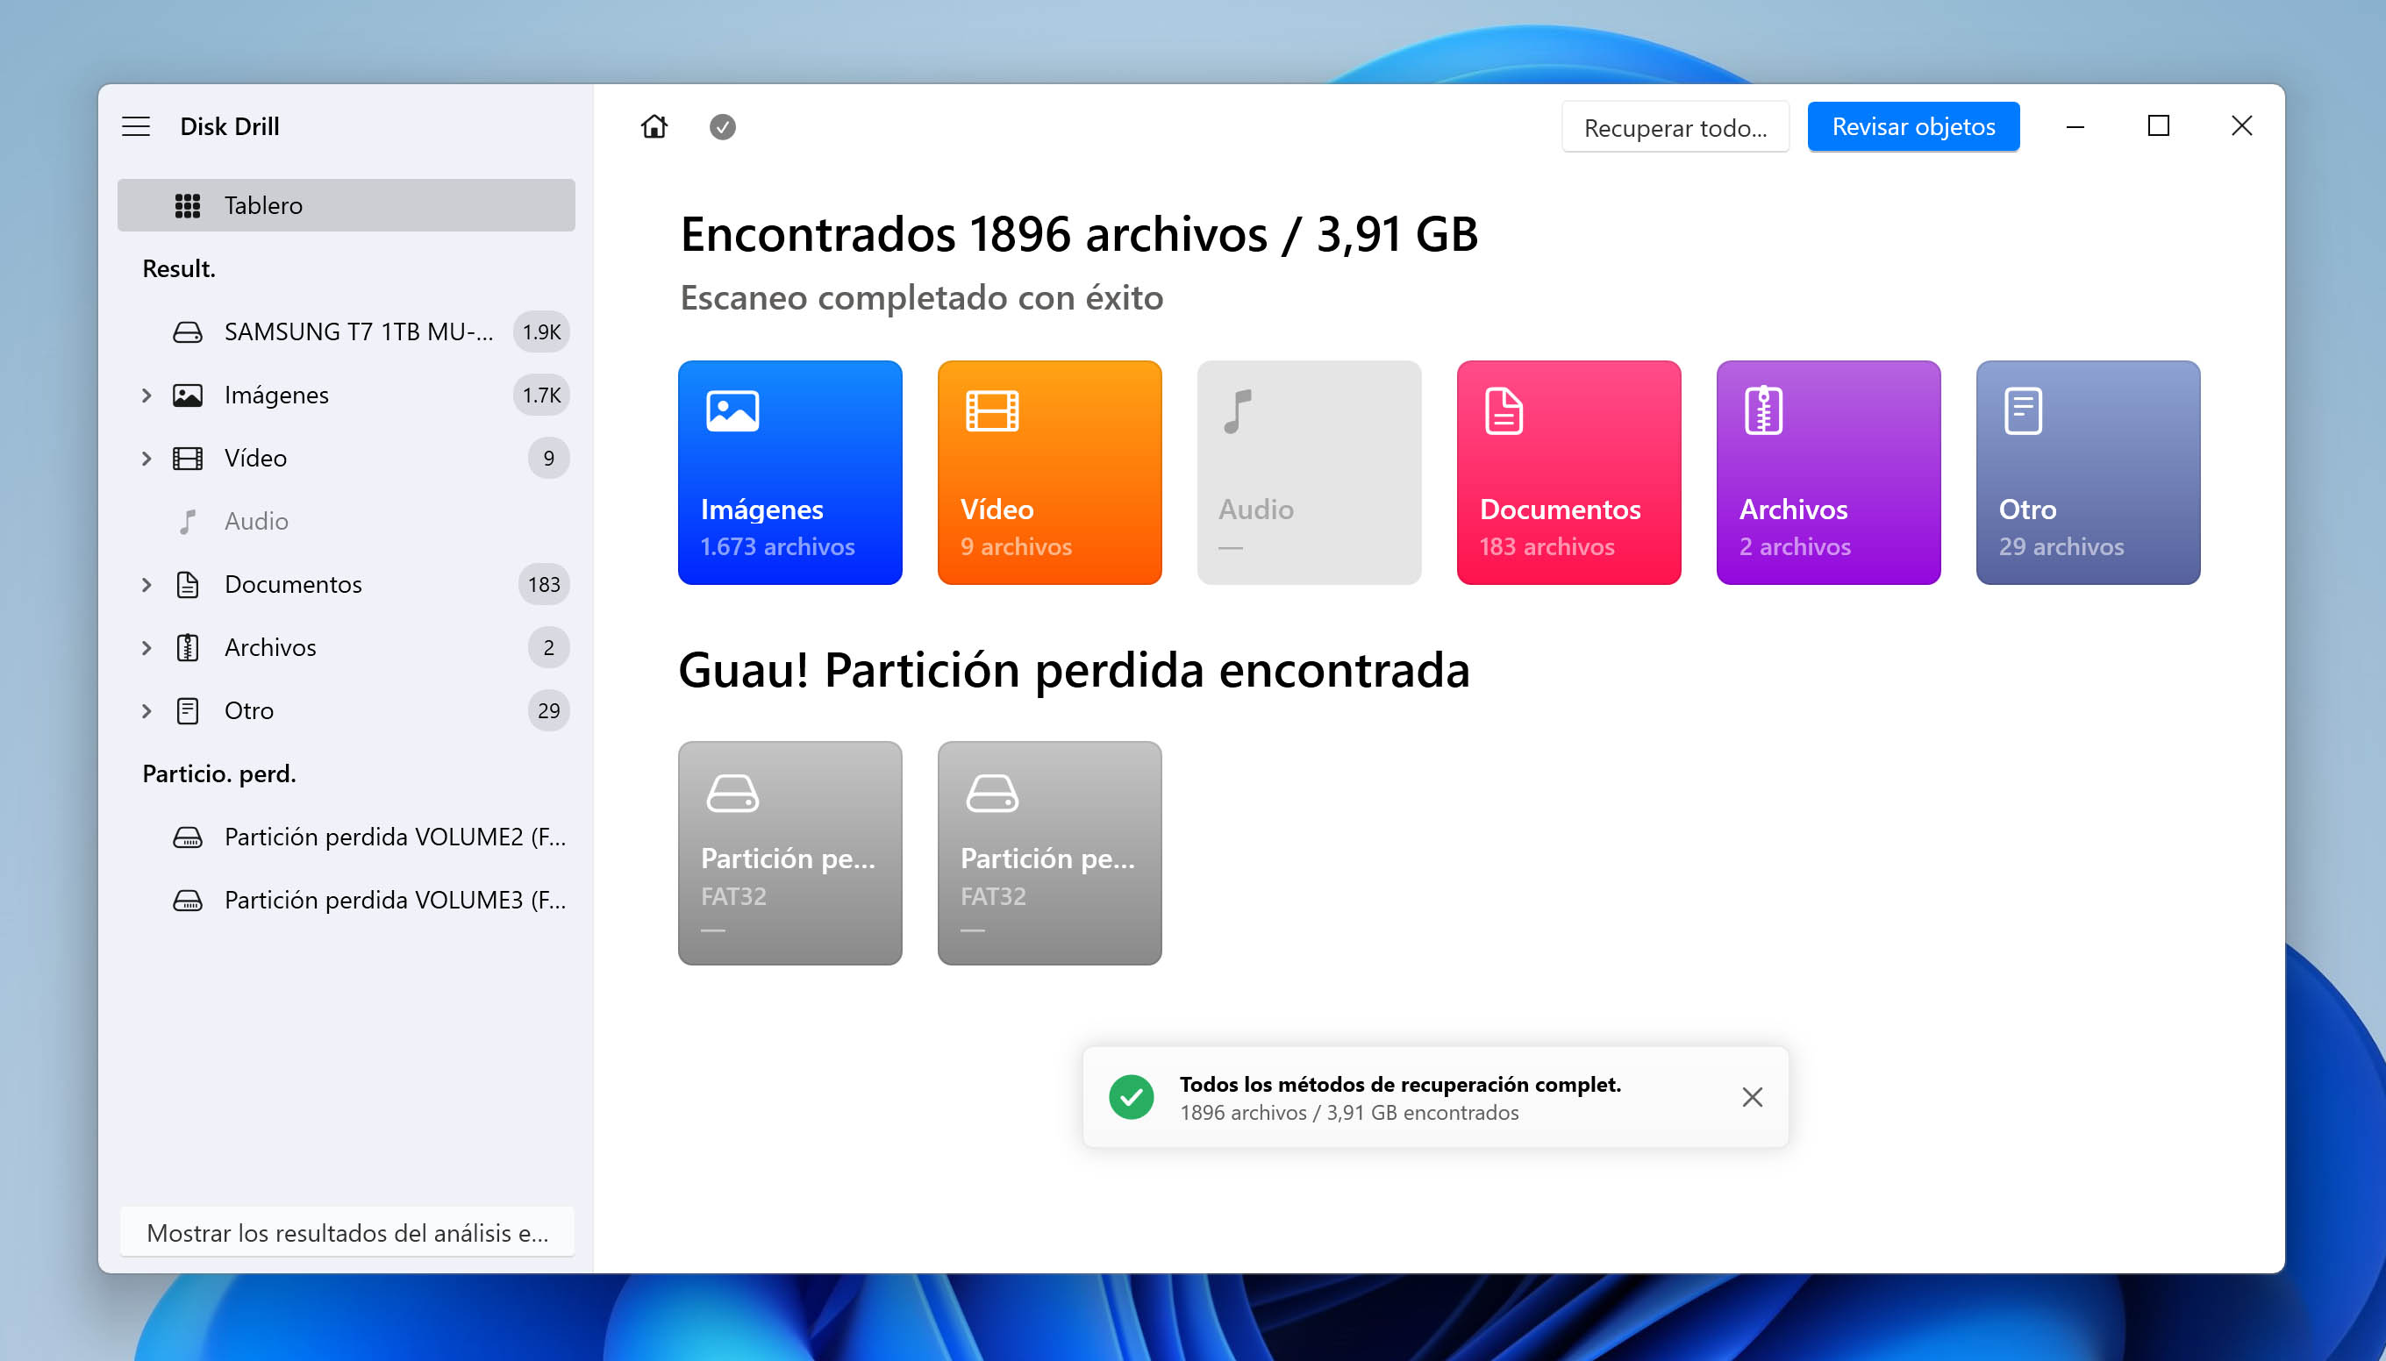Viewport: 2386px width, 1361px height.
Task: Expand the Archivos tree node
Action: (146, 648)
